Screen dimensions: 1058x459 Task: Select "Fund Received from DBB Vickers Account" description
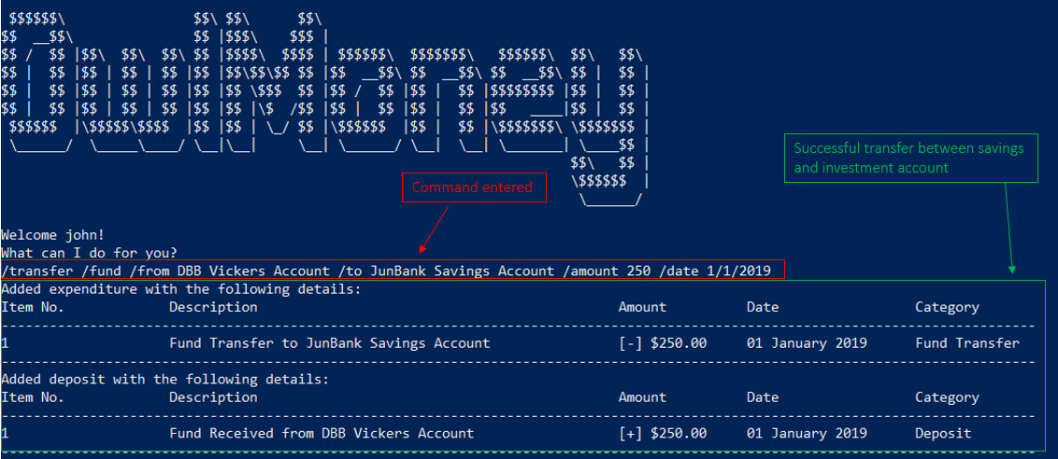(321, 433)
